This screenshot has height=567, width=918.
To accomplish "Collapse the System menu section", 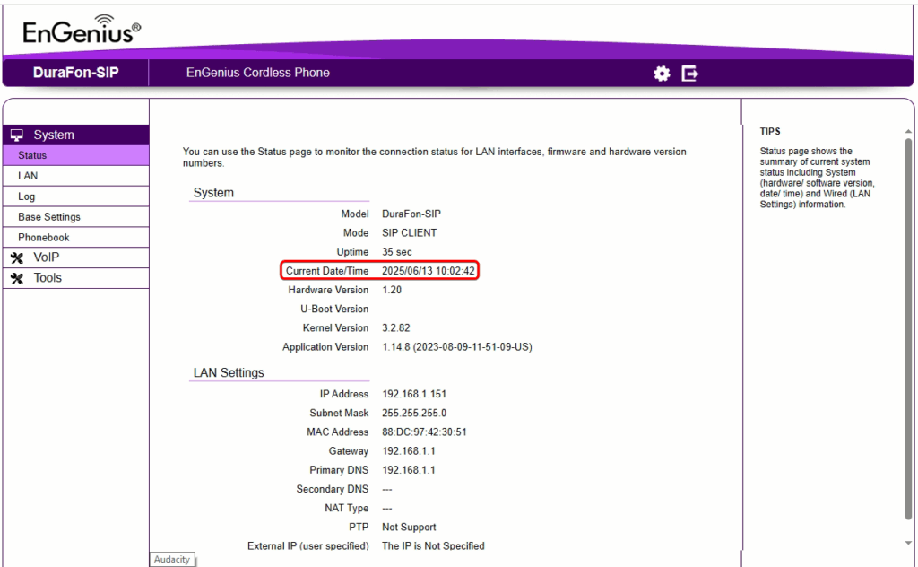I will coord(75,135).
